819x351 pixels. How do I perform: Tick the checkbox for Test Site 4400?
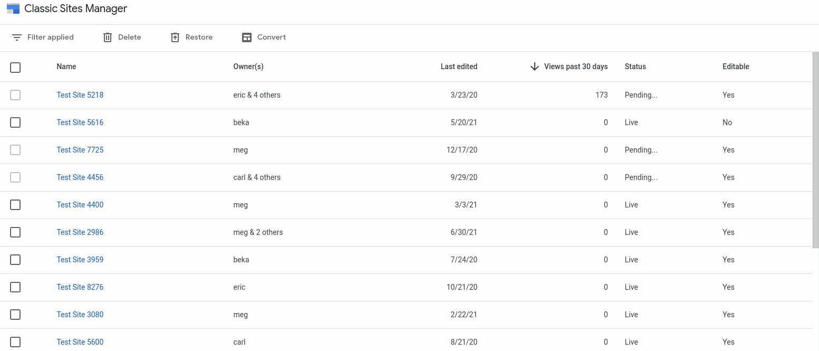tap(15, 205)
